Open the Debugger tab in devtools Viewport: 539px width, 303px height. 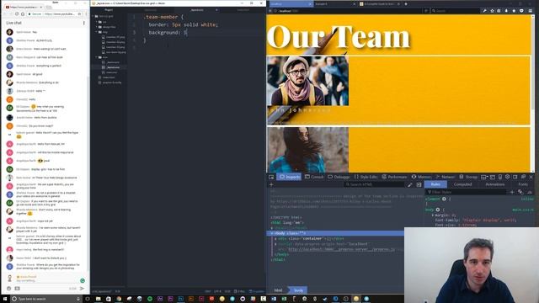(x=339, y=177)
